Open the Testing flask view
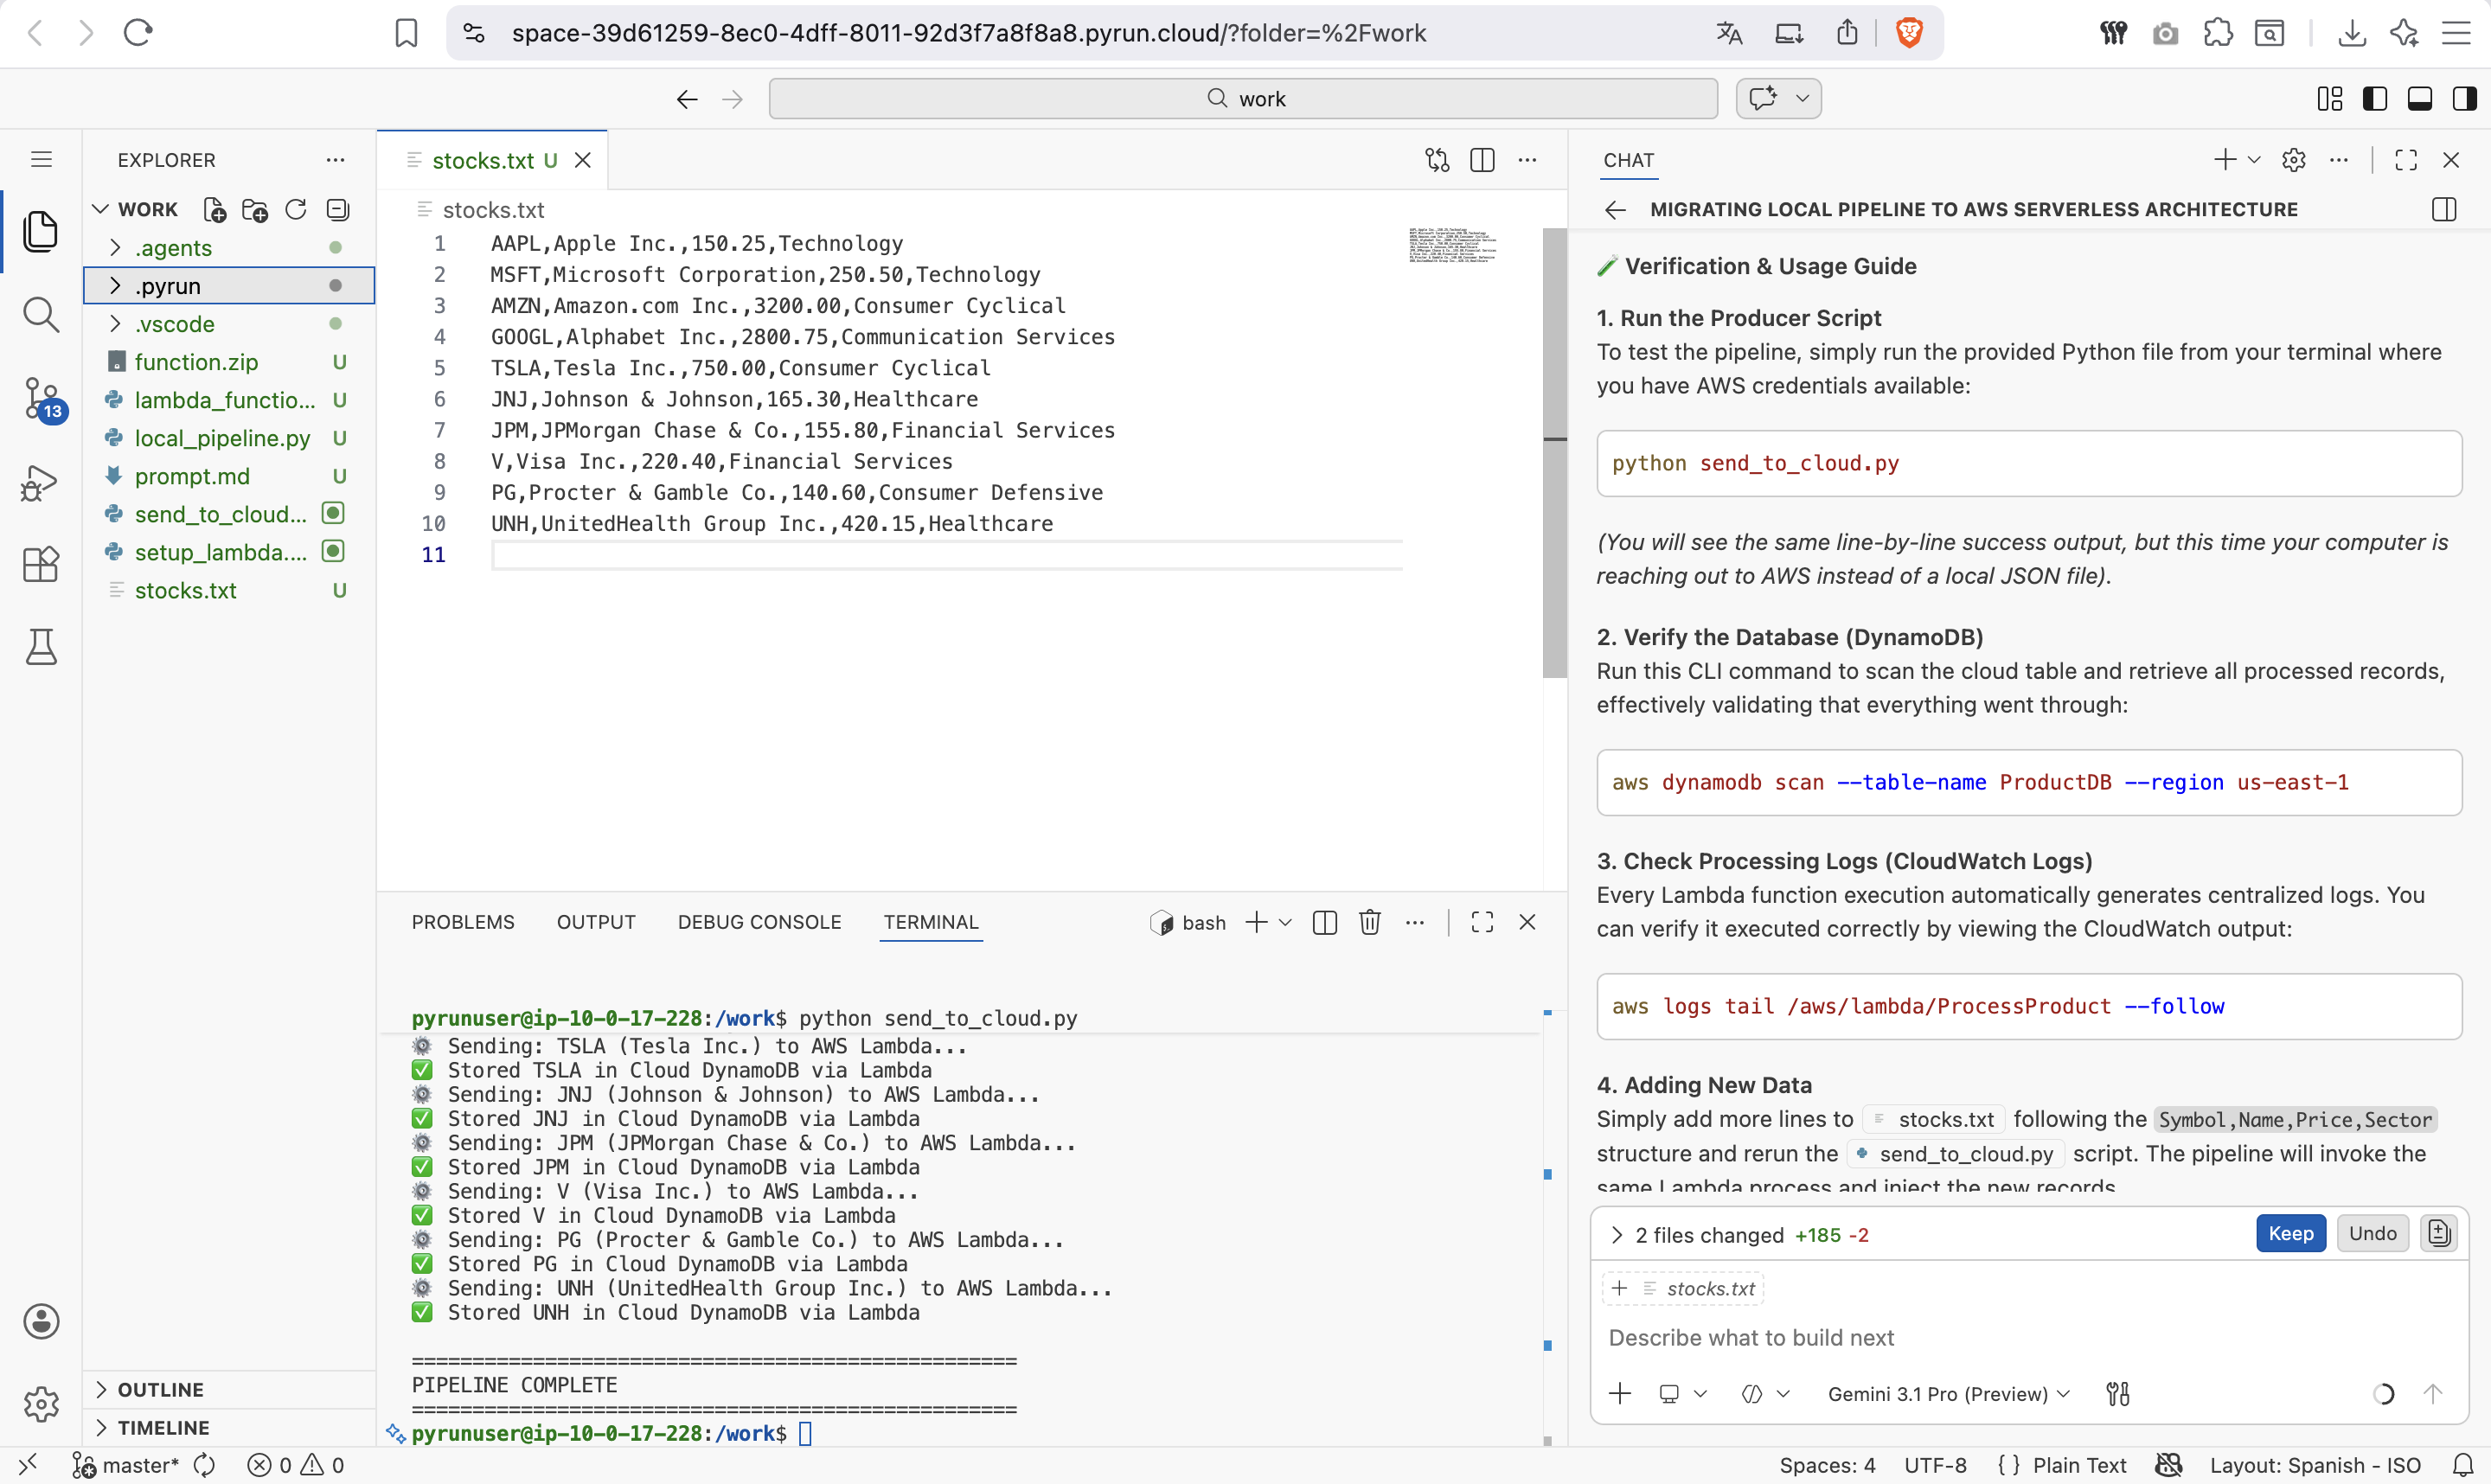The height and width of the screenshot is (1484, 2491). tap(41, 647)
